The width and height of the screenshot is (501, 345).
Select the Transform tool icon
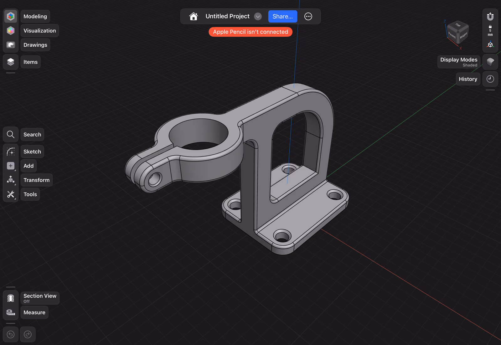pyautogui.click(x=11, y=180)
